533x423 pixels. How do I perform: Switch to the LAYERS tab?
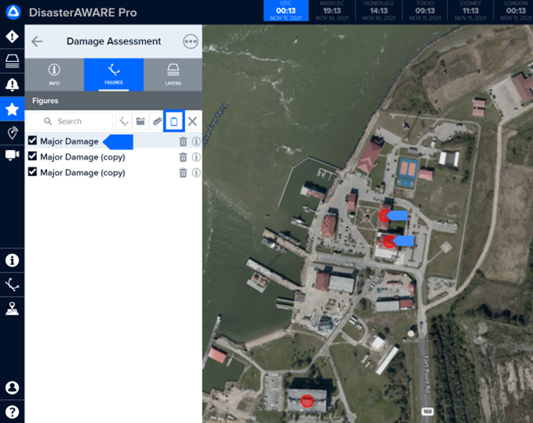coord(173,75)
